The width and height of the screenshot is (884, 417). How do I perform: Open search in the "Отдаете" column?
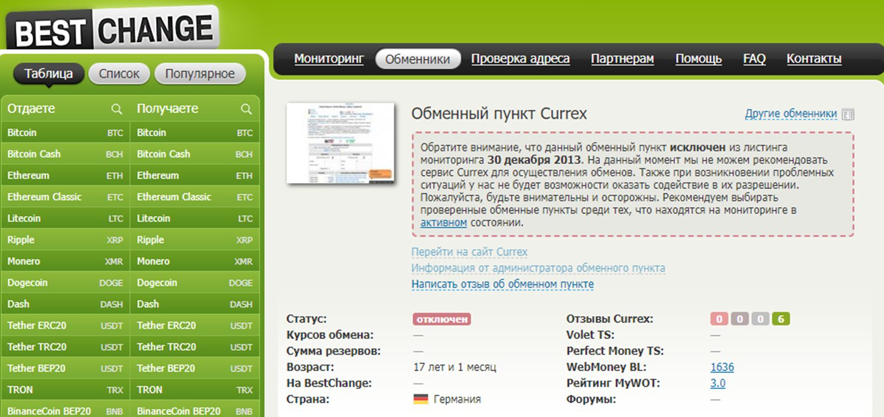click(x=117, y=108)
